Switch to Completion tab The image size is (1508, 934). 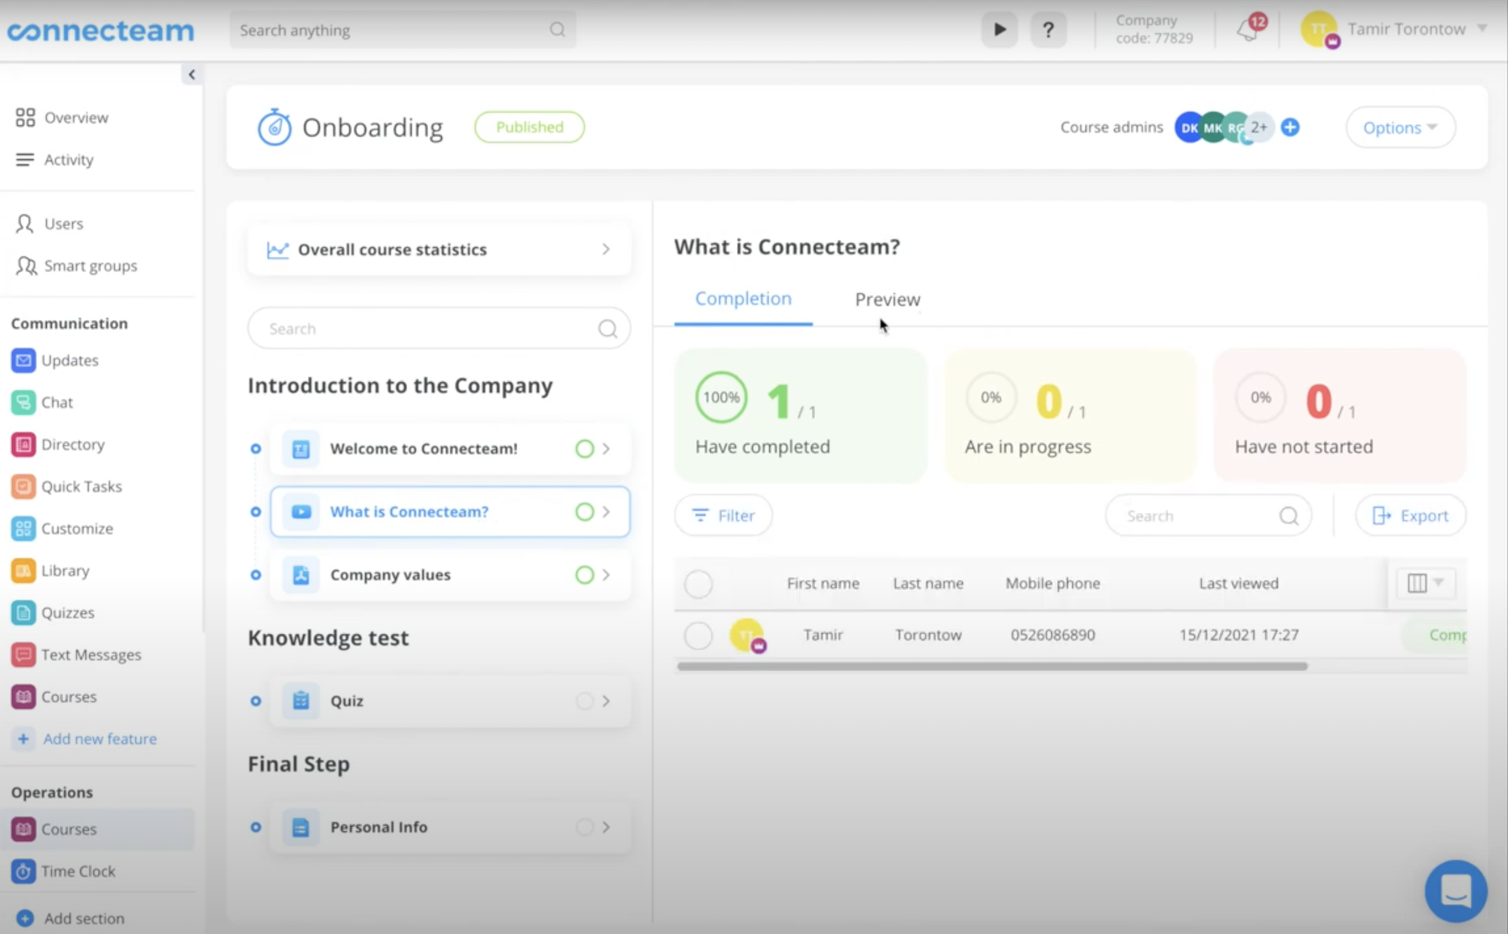pos(743,299)
